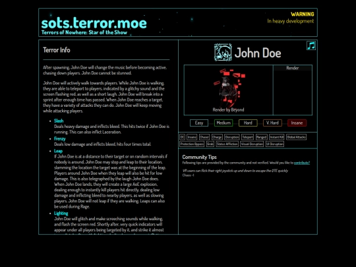Click the Protection Bypass tag
Image resolution: width=356 pixels, height=267 pixels.
(192, 144)
